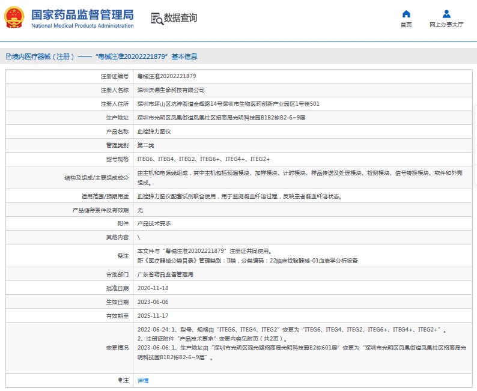Click document icon beside 境内医疗器械 heading
The width and height of the screenshot is (477, 391).
click(x=8, y=56)
